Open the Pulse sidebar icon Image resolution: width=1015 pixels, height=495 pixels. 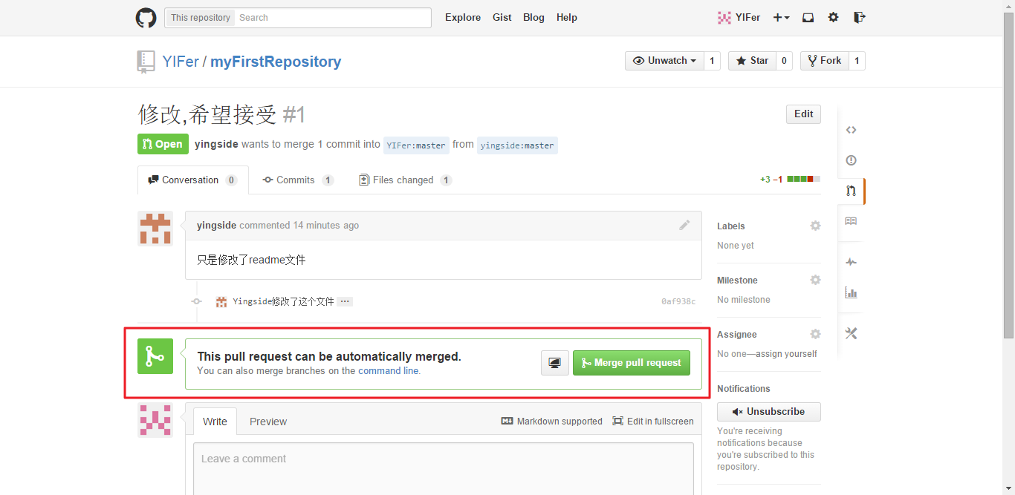tap(851, 262)
